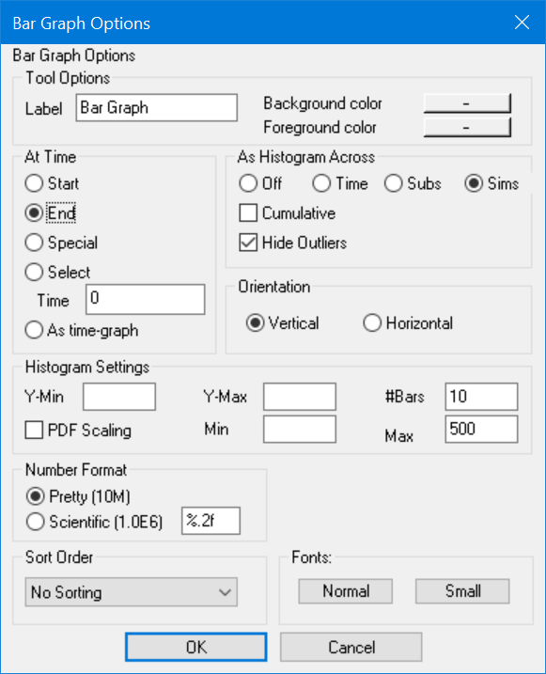Click the Small font button
Image resolution: width=546 pixels, height=674 pixels.
(462, 591)
